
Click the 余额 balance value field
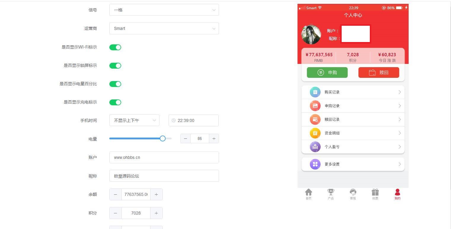(136, 194)
